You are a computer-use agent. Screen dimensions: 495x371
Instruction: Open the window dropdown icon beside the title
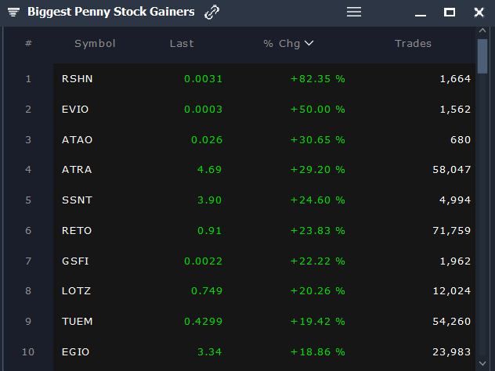[x=13, y=13]
